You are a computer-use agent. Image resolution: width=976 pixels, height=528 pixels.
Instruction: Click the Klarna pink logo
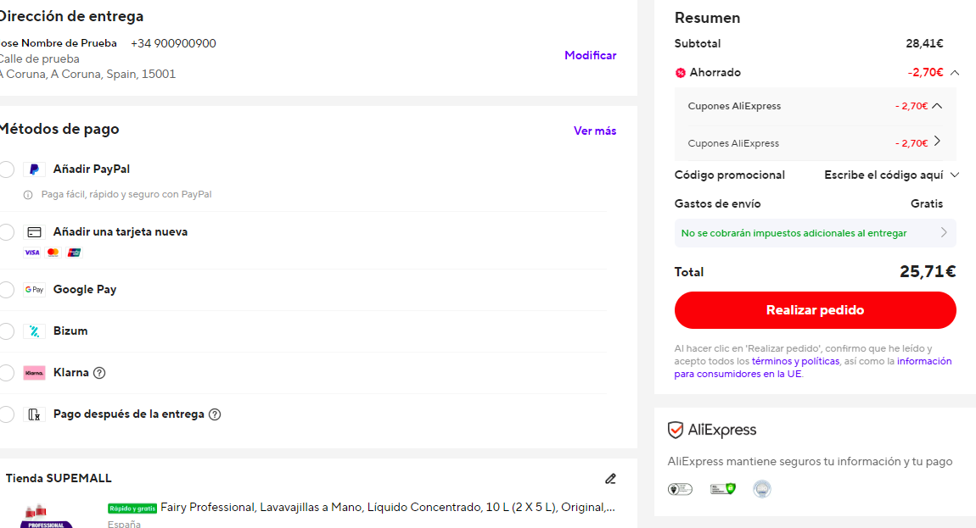coord(34,373)
